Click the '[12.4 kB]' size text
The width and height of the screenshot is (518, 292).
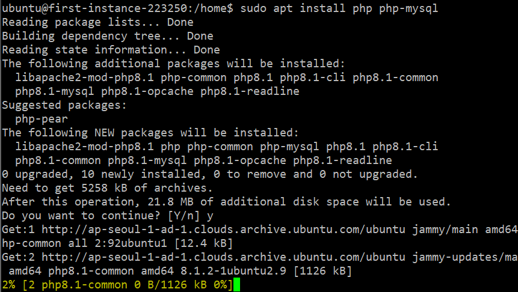[x=203, y=243]
